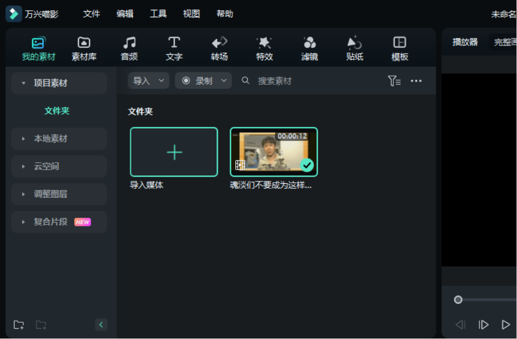This screenshot has height=339, width=517.
Task: Open the more options ... menu
Action: click(x=416, y=80)
